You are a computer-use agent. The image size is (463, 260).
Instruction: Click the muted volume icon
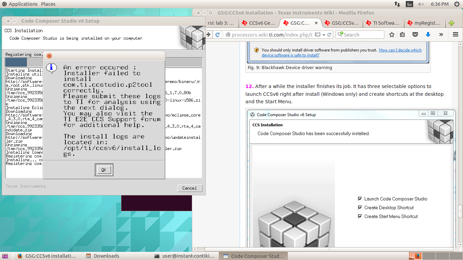[421, 4]
